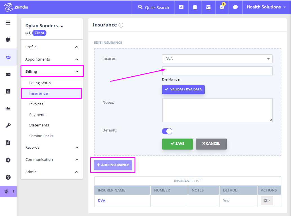This screenshot has height=216, width=291.
Task: Click the Dva Number input field
Action: pyautogui.click(x=217, y=71)
